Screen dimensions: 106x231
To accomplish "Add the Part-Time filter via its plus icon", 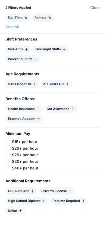I will tap(26, 49).
